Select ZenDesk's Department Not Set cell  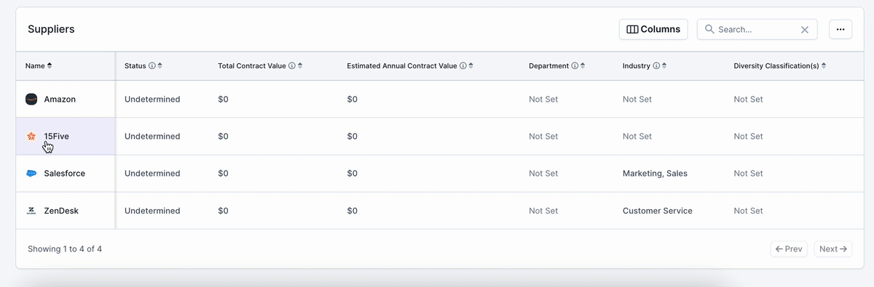543,211
